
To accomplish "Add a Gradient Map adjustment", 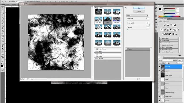I will pos(173,34).
